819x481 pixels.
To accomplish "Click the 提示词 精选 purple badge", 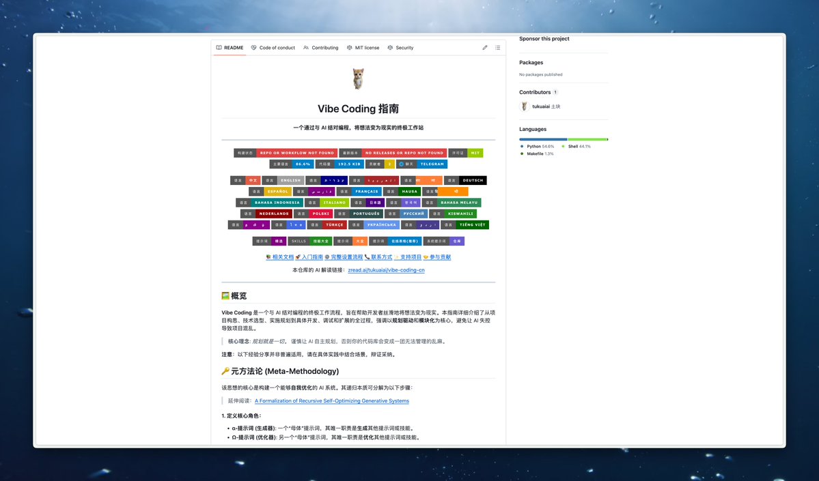I will click(270, 241).
